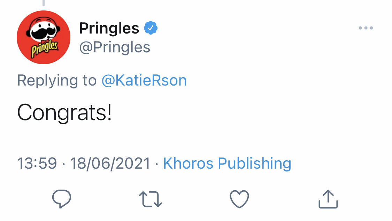Click the 13:59 timestamp
Image resolution: width=392 pixels, height=221 pixels.
coord(37,163)
